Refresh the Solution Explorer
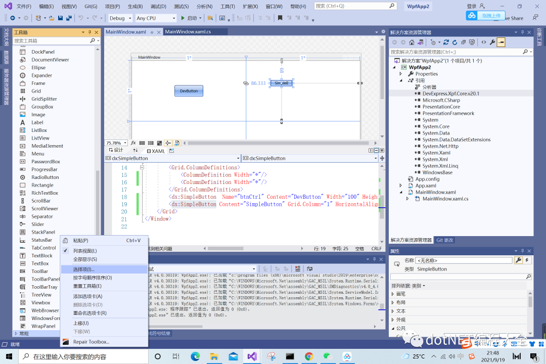The image size is (546, 364). [455, 42]
